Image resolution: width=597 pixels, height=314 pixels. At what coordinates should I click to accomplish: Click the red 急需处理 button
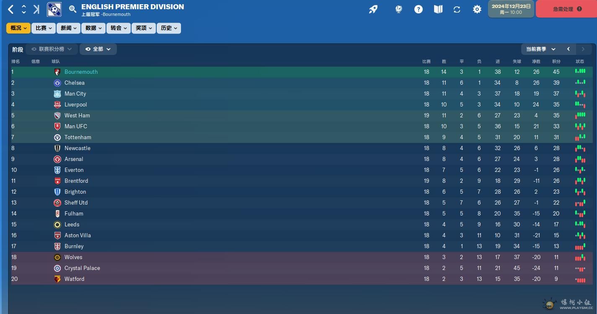coord(566,9)
